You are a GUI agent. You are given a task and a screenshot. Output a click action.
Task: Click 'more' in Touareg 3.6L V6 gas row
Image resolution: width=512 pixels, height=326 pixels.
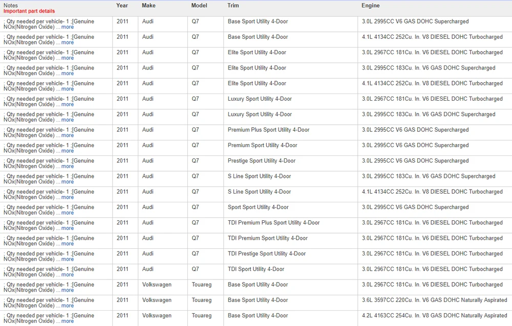(x=67, y=306)
